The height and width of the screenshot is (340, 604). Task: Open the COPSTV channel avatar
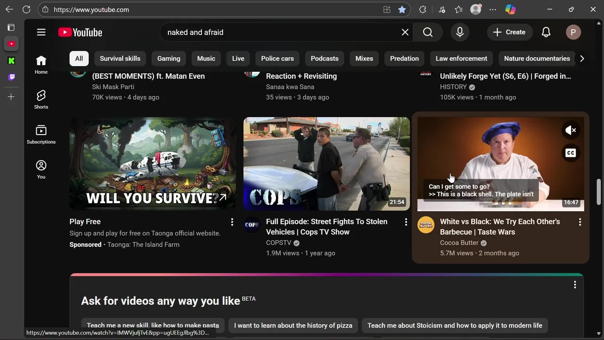(252, 225)
